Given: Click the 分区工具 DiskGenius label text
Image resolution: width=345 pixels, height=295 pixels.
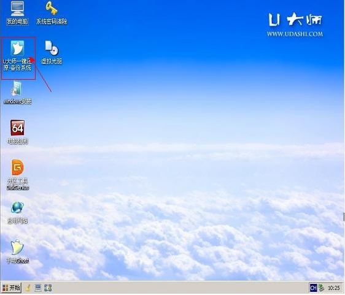Looking at the screenshot, I should tap(18, 184).
